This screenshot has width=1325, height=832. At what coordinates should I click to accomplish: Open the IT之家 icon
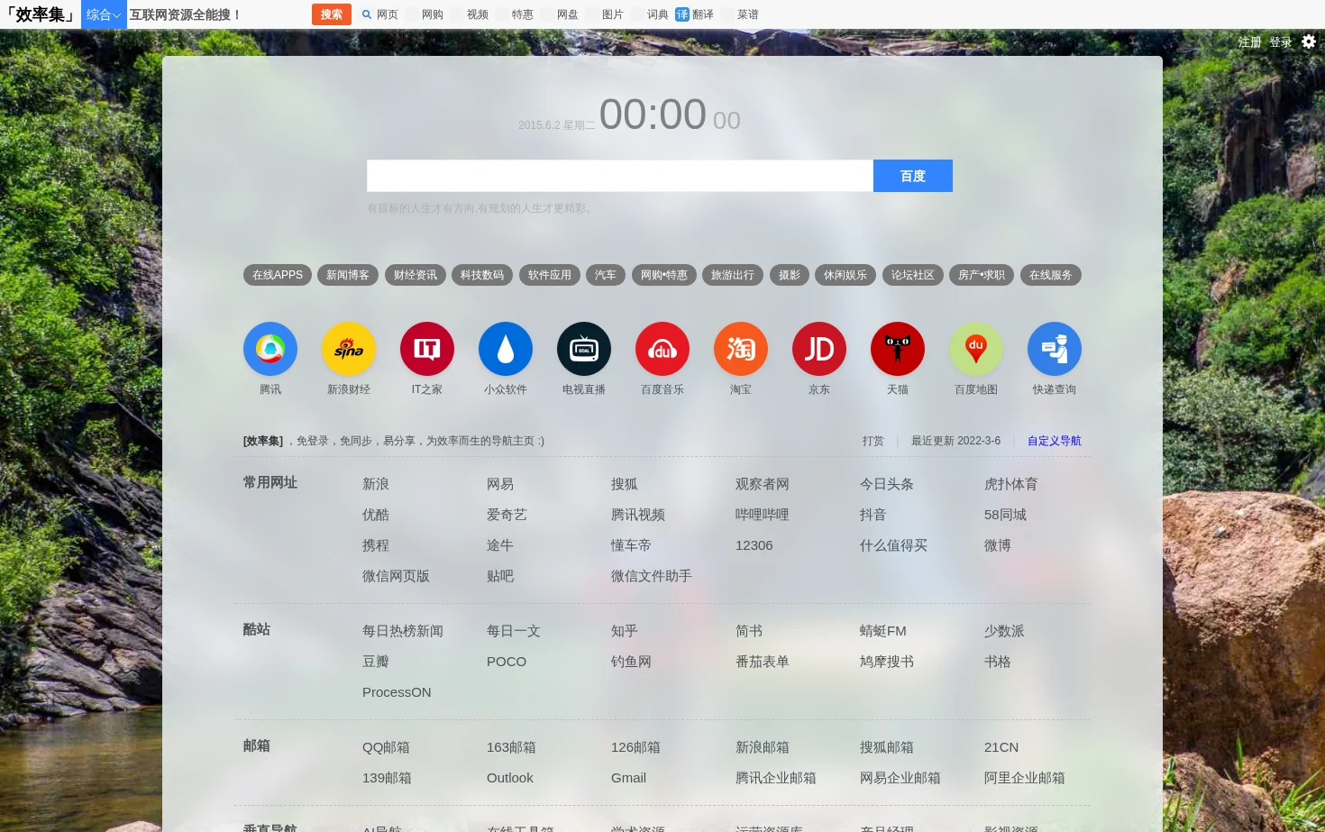coord(427,349)
